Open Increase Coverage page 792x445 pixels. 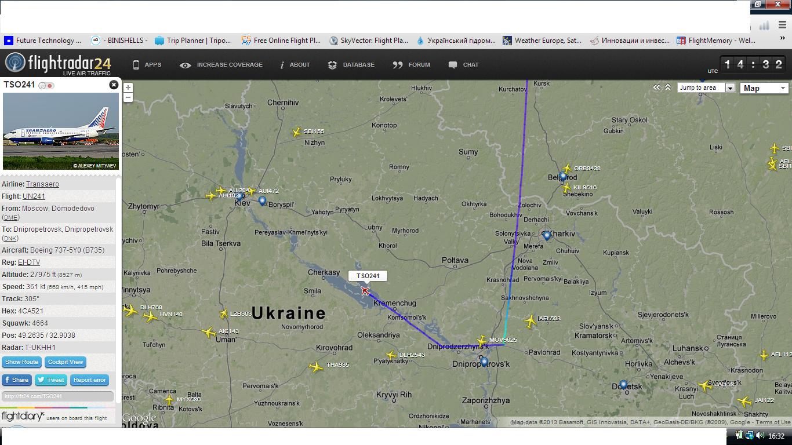click(x=221, y=65)
